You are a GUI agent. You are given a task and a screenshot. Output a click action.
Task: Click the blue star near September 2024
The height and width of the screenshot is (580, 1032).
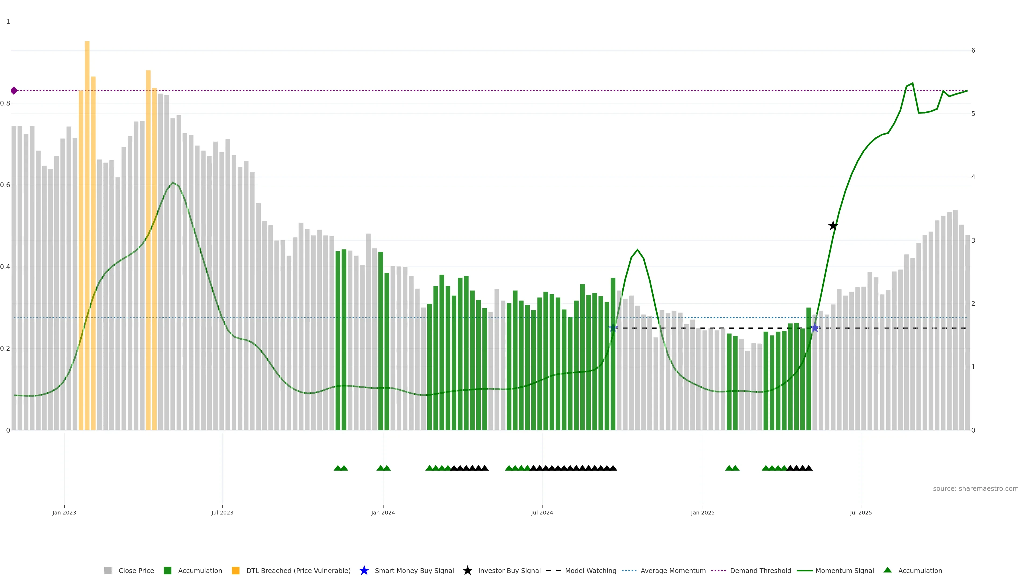pos(613,328)
